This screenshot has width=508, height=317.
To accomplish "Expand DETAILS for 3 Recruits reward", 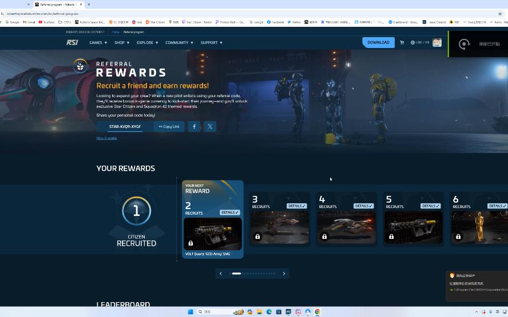I will 297,206.
